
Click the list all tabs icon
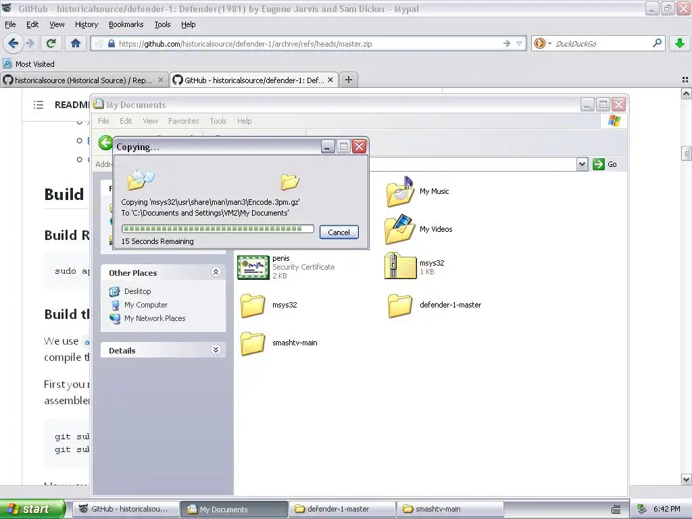point(685,80)
